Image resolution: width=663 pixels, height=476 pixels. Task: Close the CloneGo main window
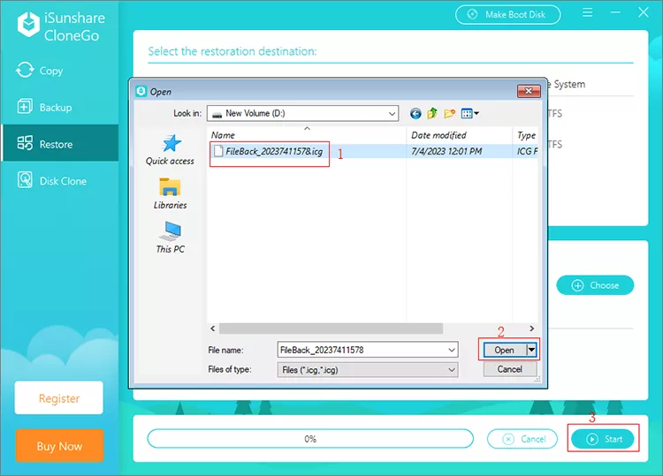coord(644,12)
